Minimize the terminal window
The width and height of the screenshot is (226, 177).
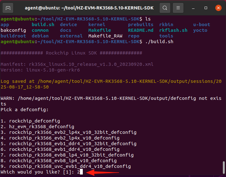(193, 8)
